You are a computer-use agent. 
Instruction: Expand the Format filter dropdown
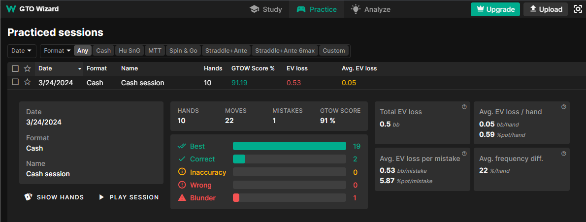57,50
